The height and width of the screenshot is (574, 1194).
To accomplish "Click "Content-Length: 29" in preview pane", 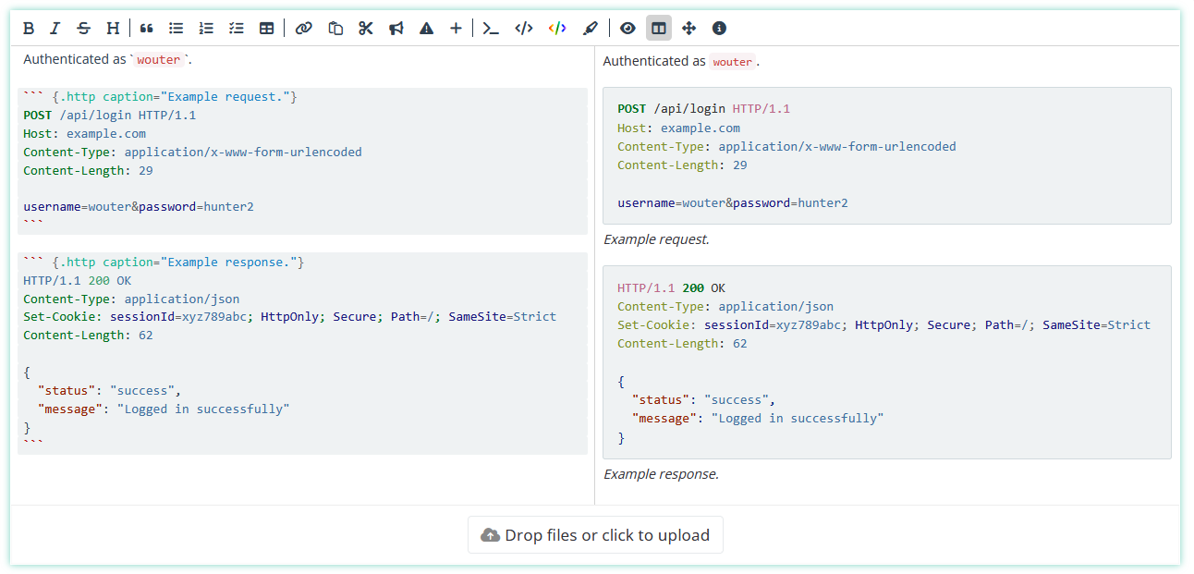I will coord(683,165).
